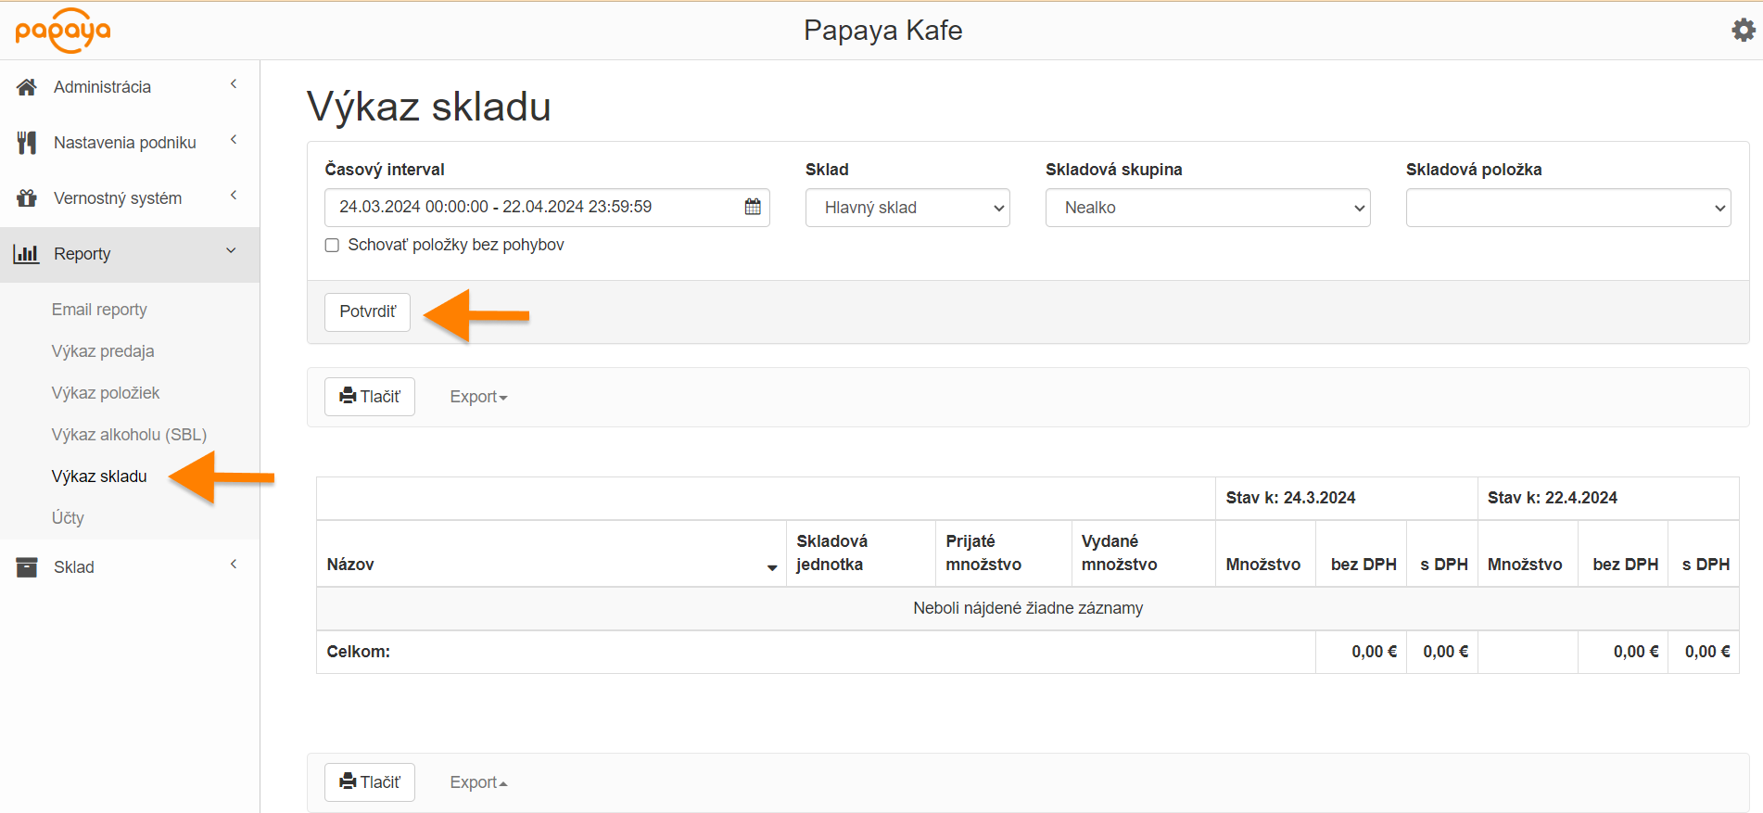Click the Sklad archive box icon

[x=27, y=567]
